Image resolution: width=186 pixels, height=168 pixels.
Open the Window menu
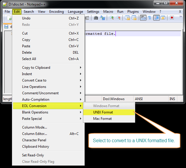pos(149,12)
